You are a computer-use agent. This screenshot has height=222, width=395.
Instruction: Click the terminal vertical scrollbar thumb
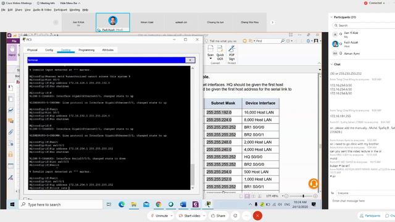[193, 175]
